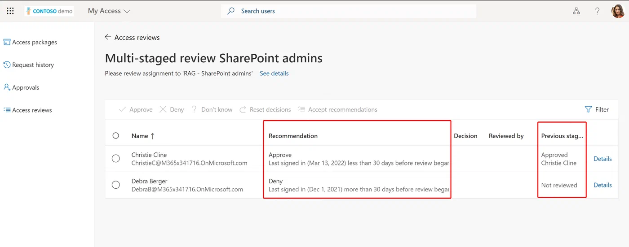Click the Access reviews checklist icon
The image size is (629, 247).
(7, 110)
